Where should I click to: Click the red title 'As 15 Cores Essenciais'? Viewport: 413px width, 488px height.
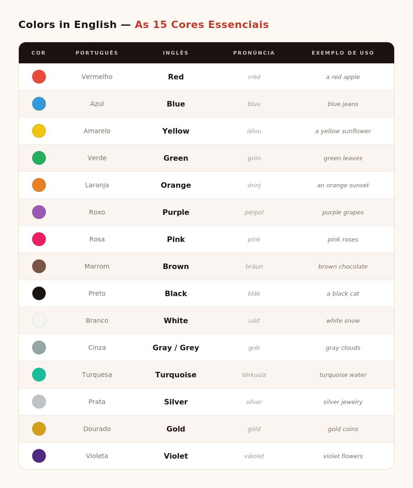201,25
